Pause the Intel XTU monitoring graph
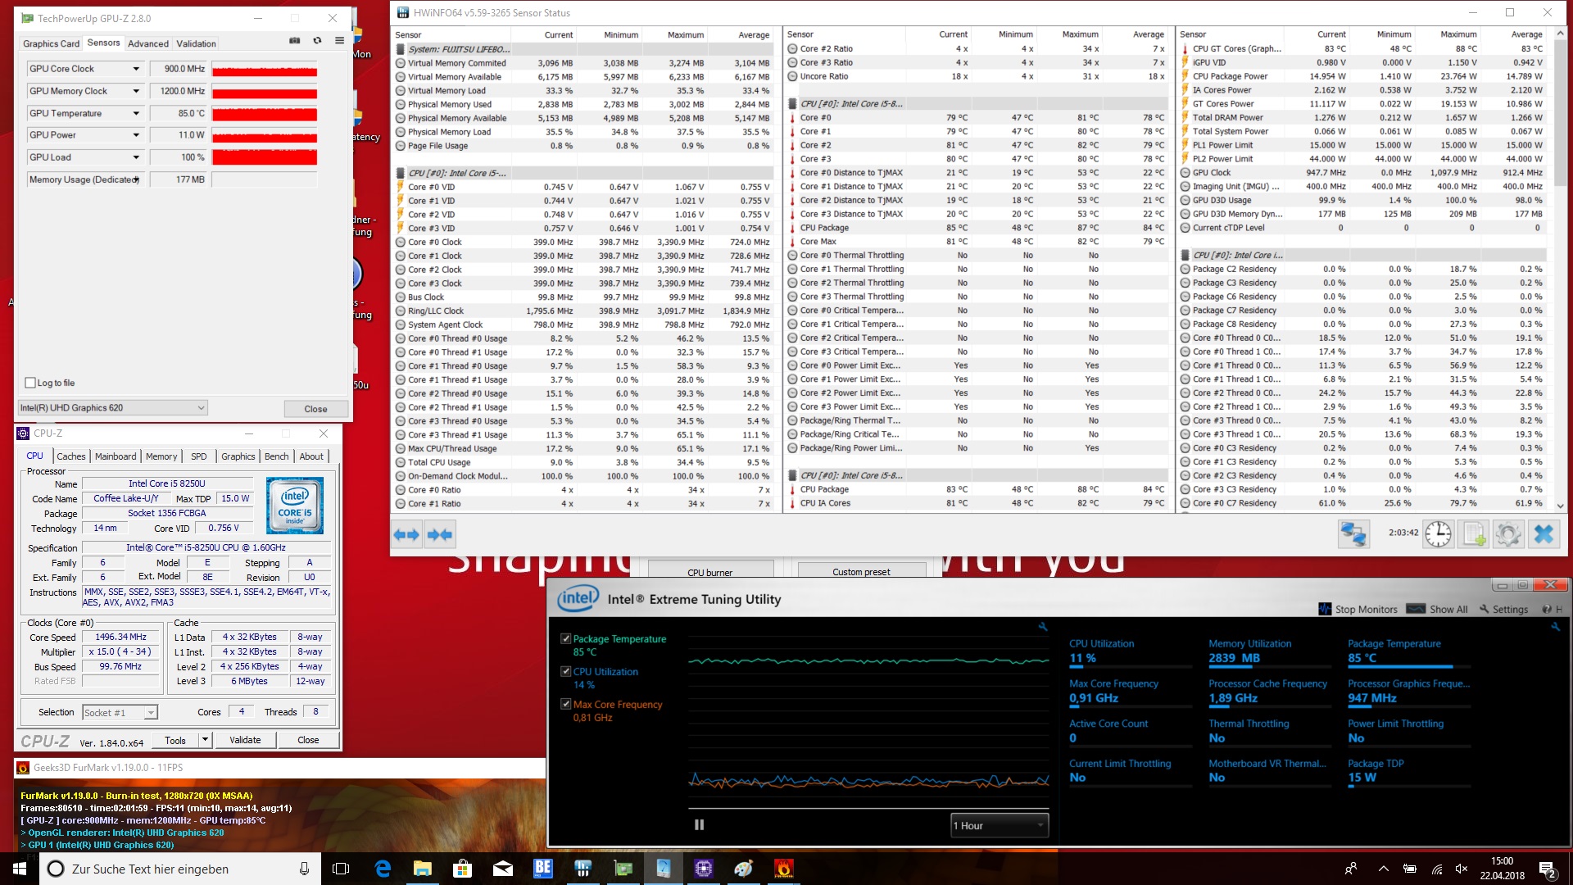1573x885 pixels. tap(699, 825)
